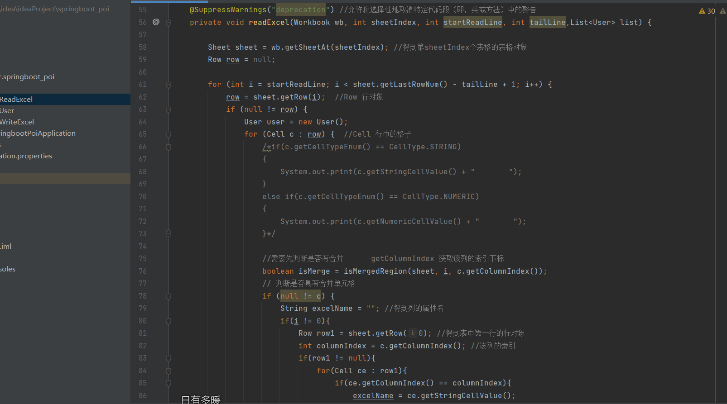727x404 pixels.
Task: Click the @ gutter icon on line 56
Action: (x=156, y=22)
